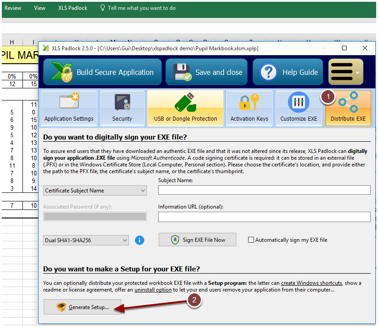Screen dimensions: 378x327
Task: Open Dual SHA1-SHA256 algorithm dropdown
Action: [86, 240]
